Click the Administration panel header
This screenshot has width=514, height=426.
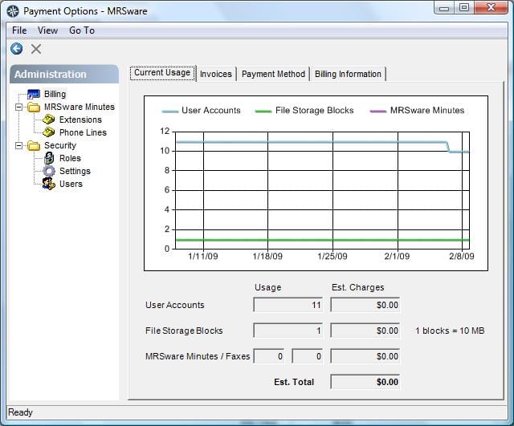(x=64, y=74)
